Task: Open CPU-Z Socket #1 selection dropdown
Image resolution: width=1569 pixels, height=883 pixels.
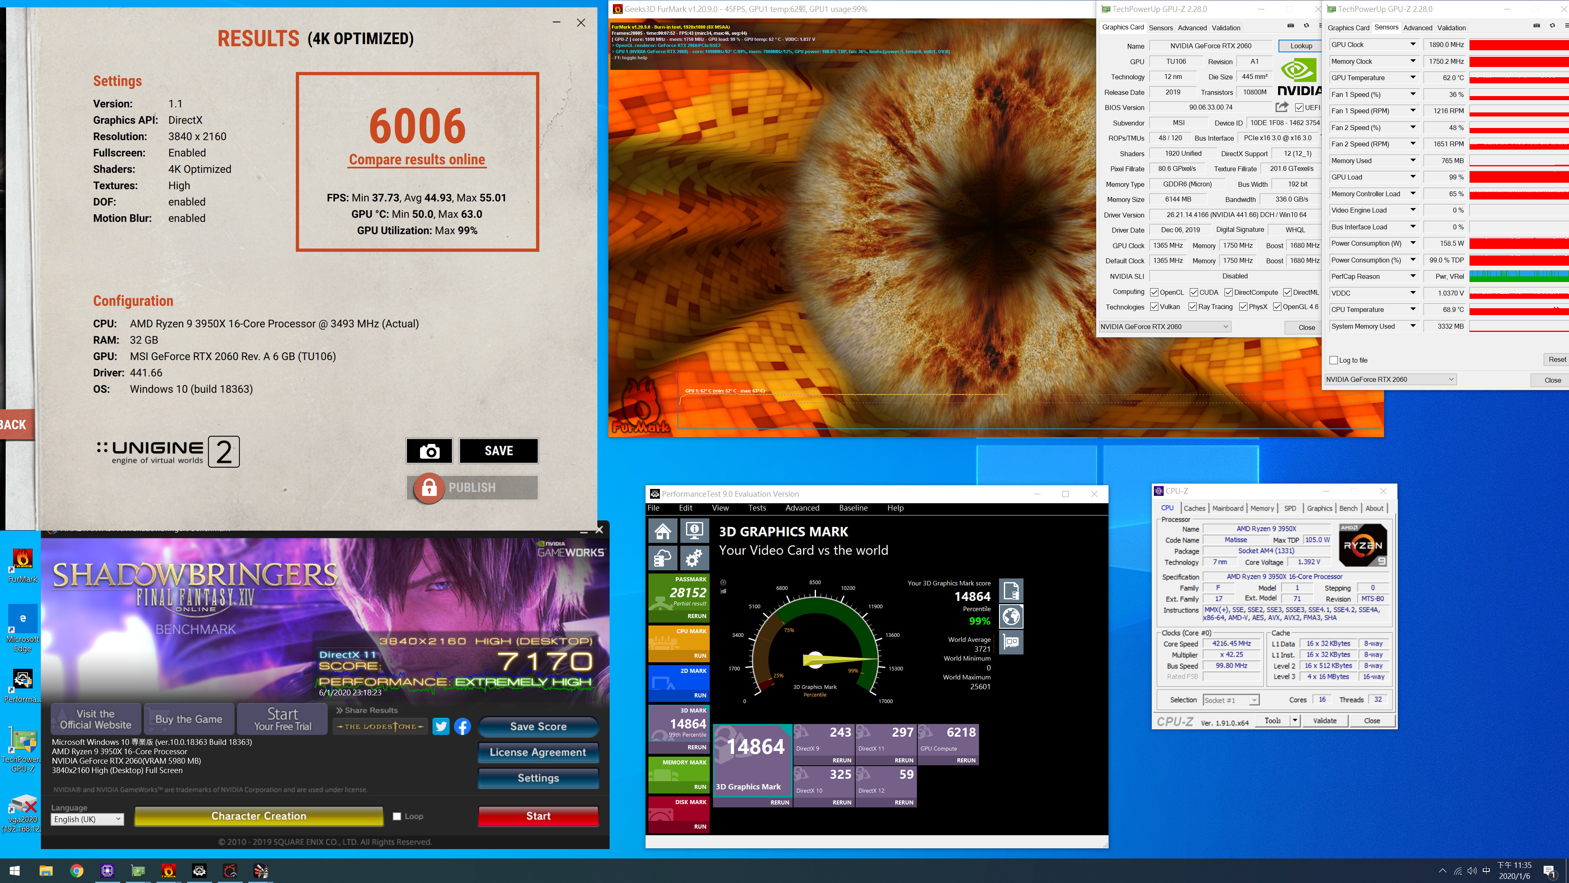Action: pyautogui.click(x=1231, y=700)
